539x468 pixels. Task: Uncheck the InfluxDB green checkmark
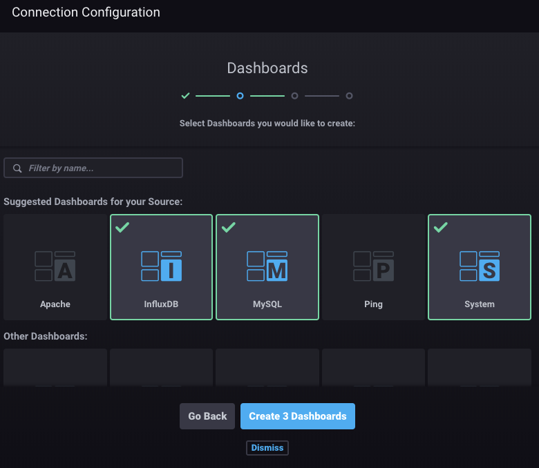point(122,227)
